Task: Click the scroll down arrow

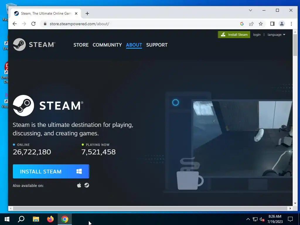Action: (x=295, y=203)
